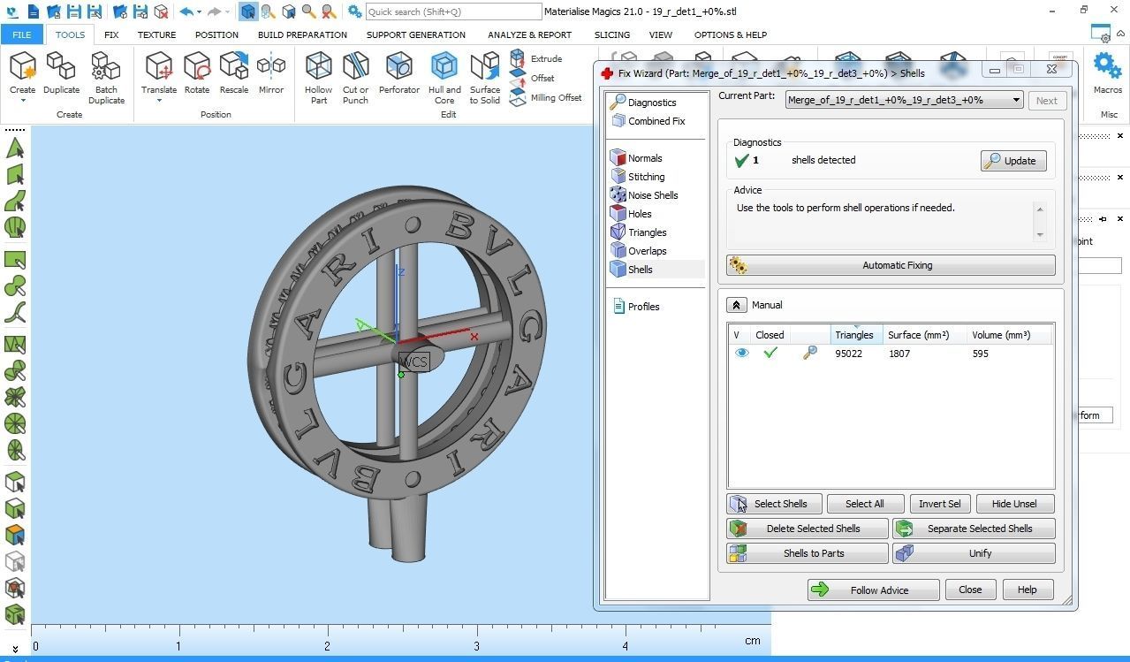
Task: Expand the Translate dropdown arrow
Action: [159, 100]
